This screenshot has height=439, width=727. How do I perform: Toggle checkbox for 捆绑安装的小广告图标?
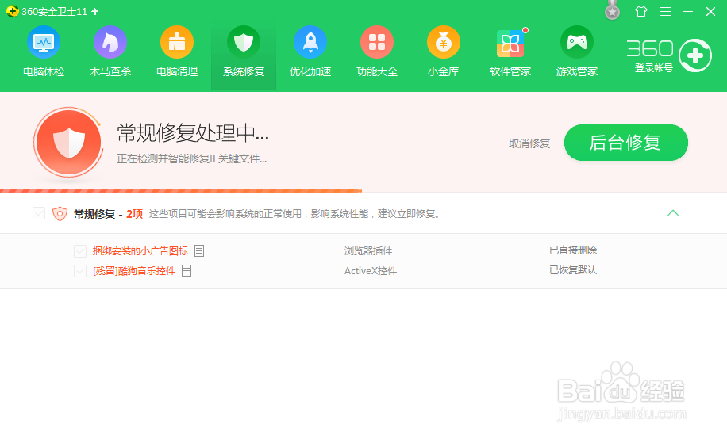point(80,251)
